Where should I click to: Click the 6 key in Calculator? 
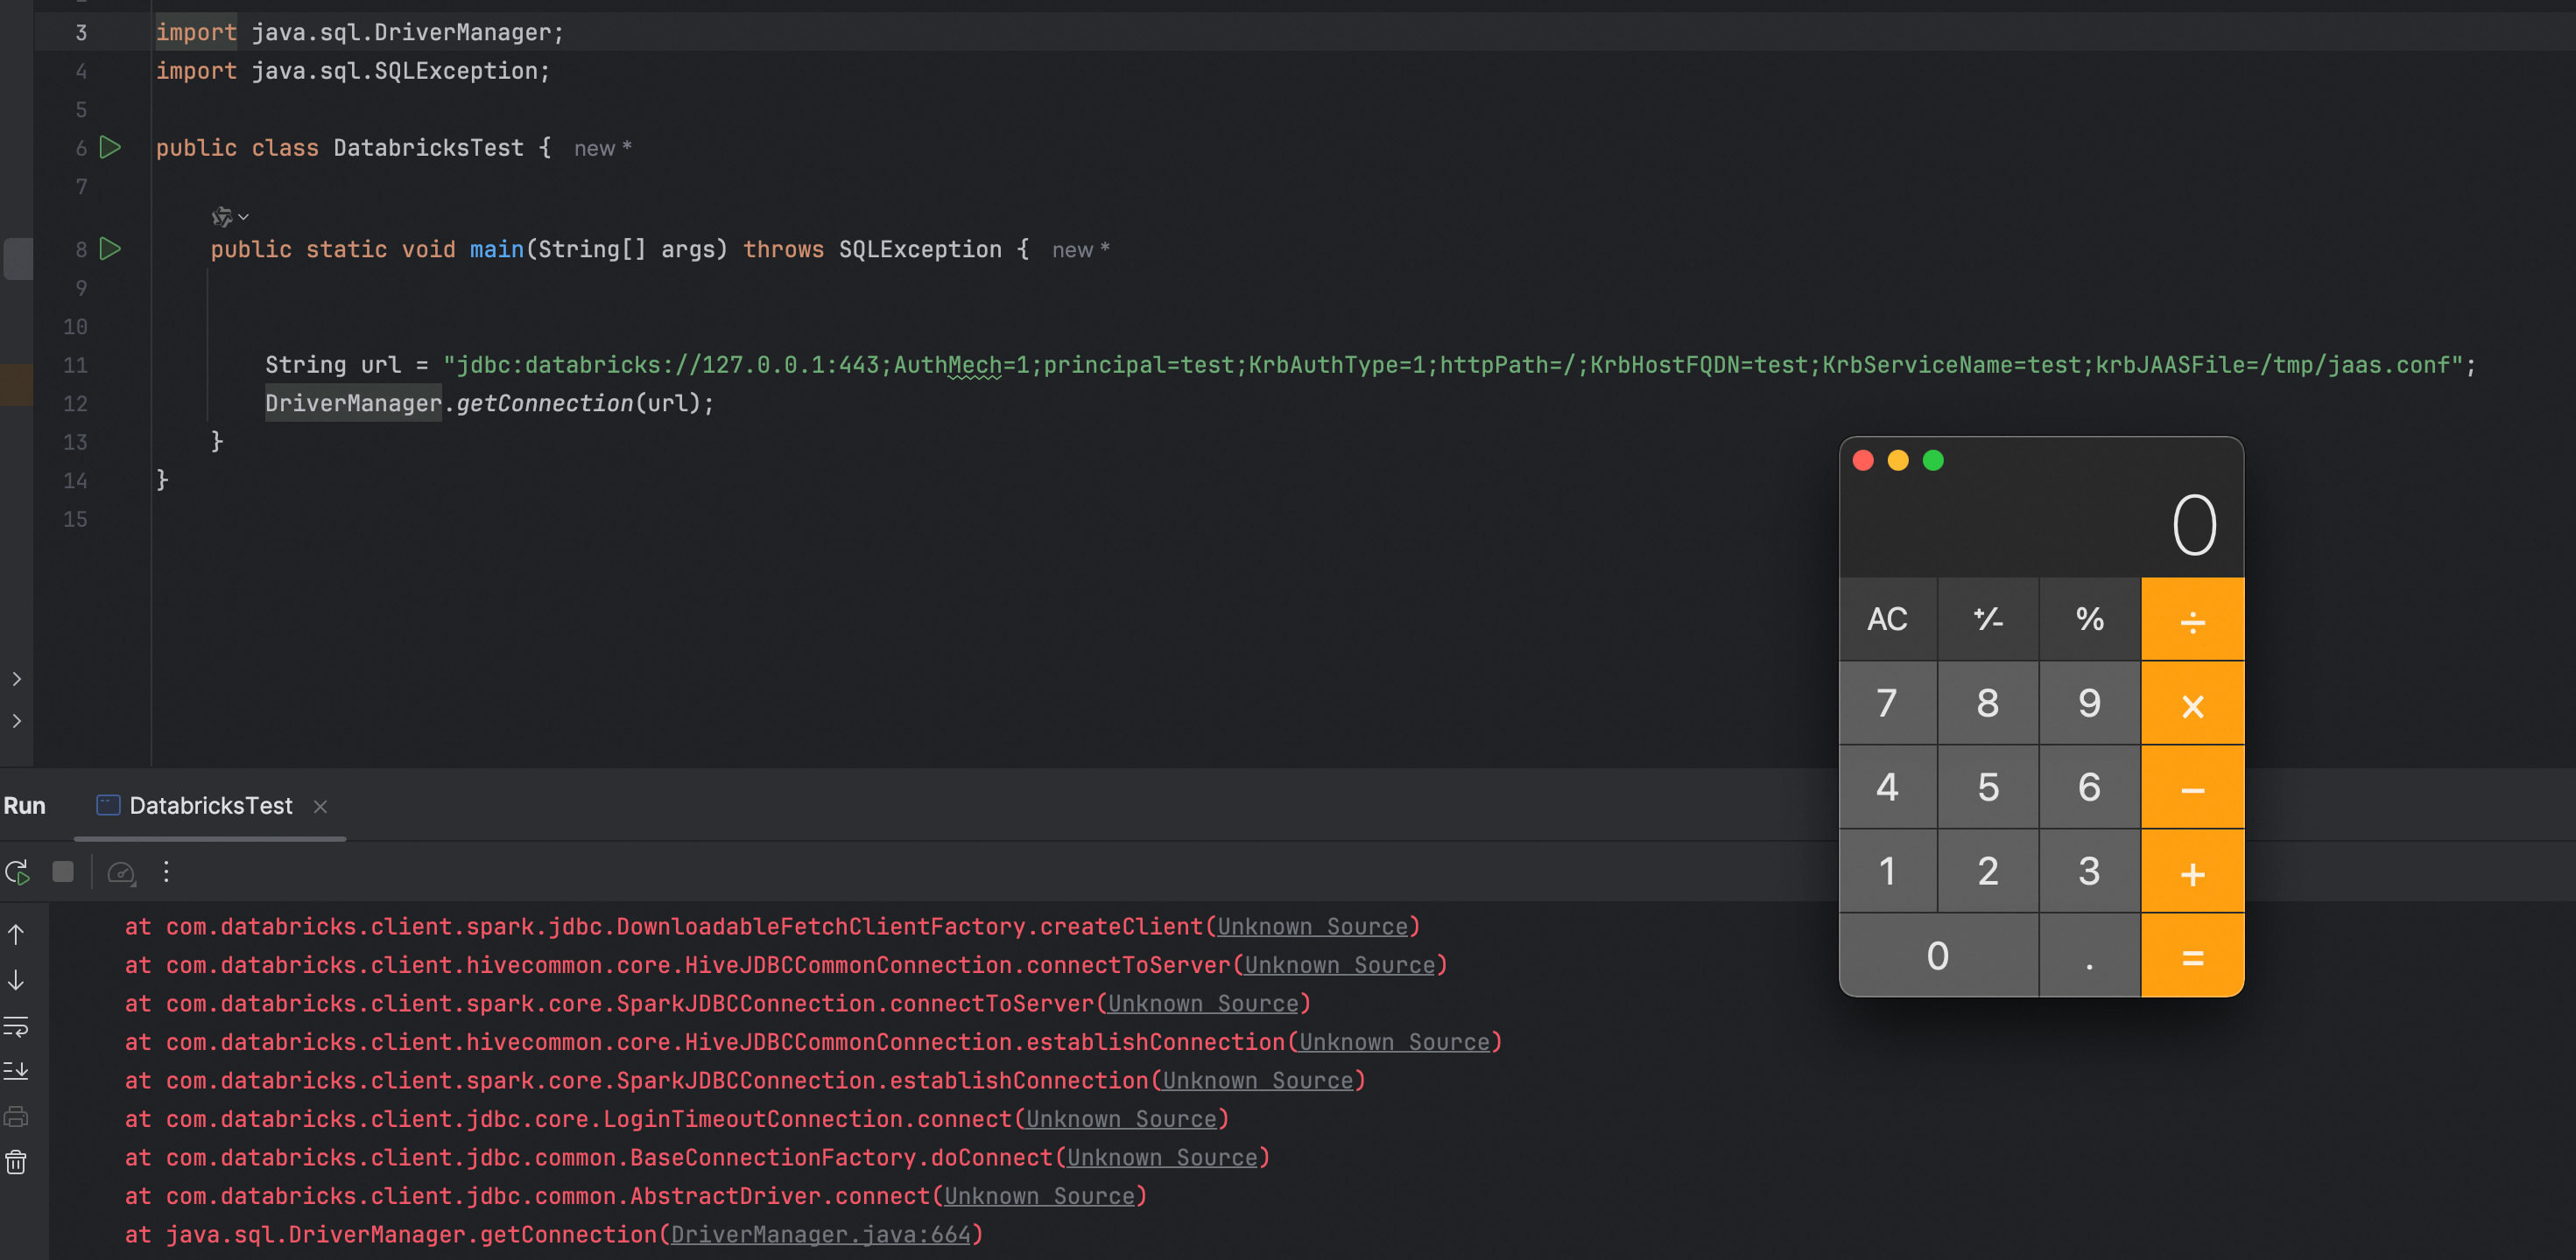coord(2089,787)
